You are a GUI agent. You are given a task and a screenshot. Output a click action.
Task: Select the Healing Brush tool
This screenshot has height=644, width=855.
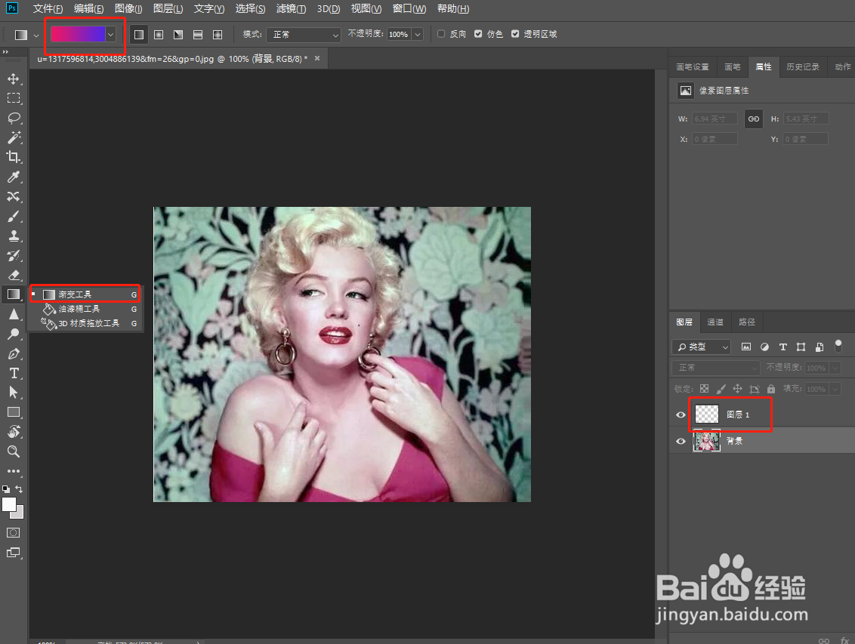(14, 196)
